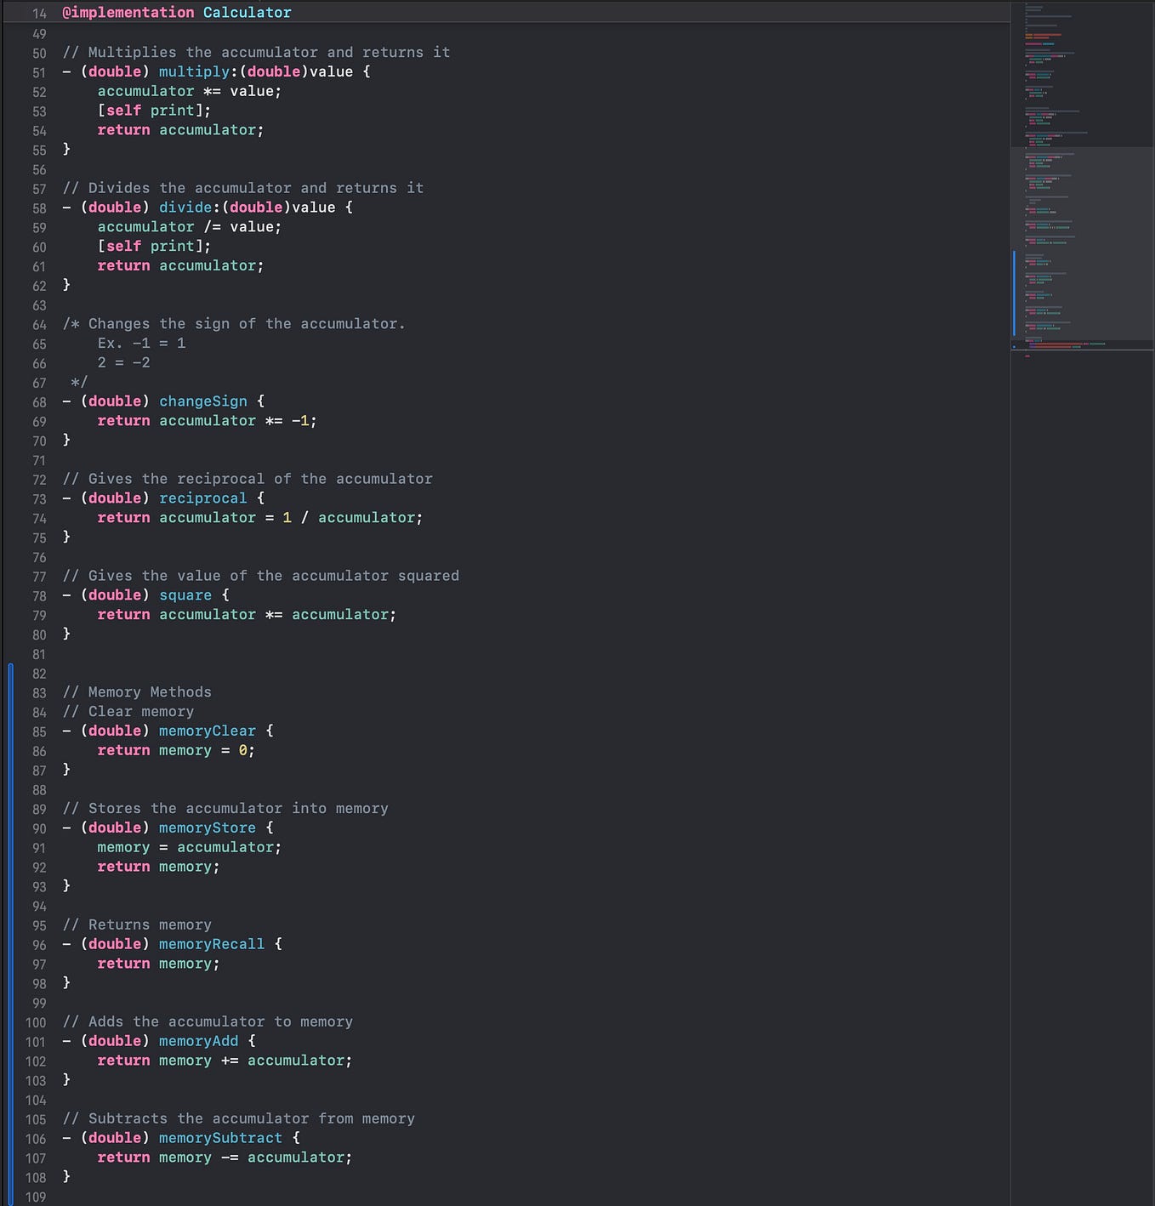Click line number 68 in the gutter
The image size is (1155, 1206).
[38, 402]
